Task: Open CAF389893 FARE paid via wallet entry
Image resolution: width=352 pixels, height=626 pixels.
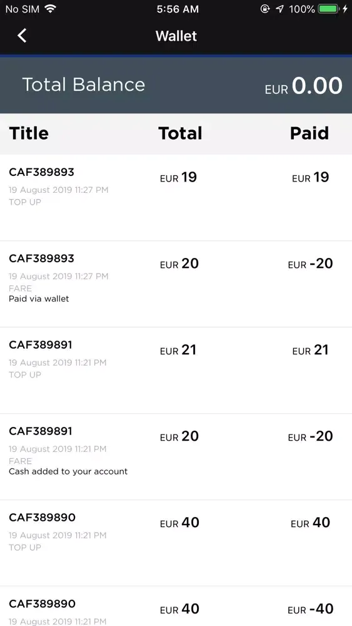Action: [x=176, y=284]
